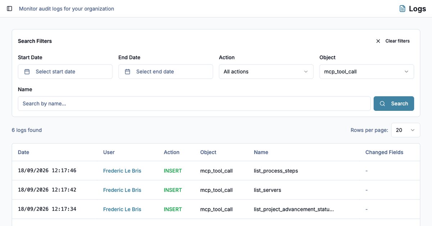This screenshot has width=432, height=226.
Task: Click the list_project_advancement_statu... name cell
Action: coord(294,209)
